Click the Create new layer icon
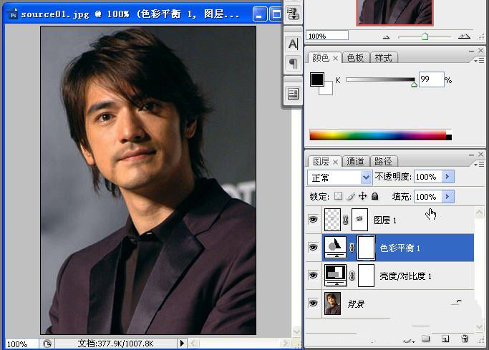This screenshot has width=489, height=350. click(445, 339)
